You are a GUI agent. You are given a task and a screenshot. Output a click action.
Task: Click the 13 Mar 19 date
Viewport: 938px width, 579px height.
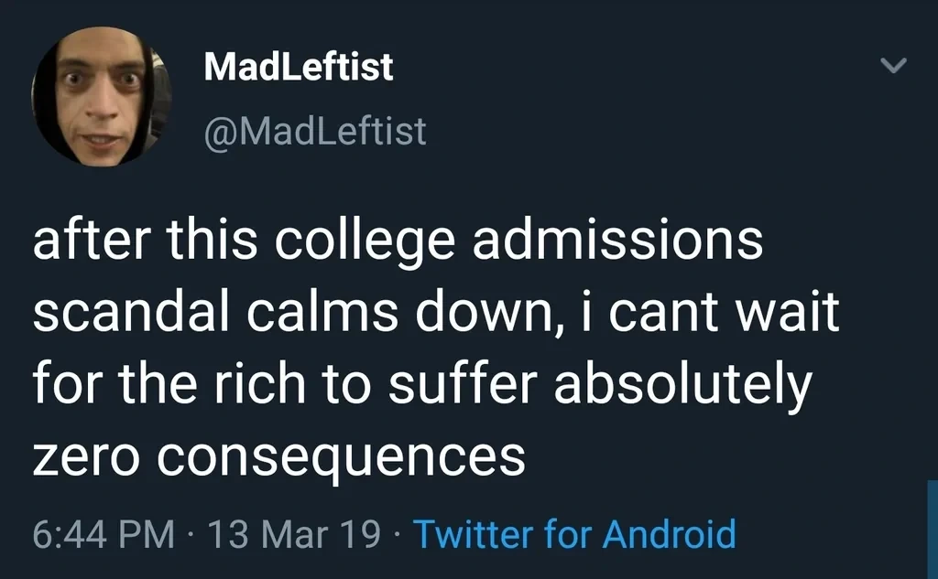click(x=293, y=533)
